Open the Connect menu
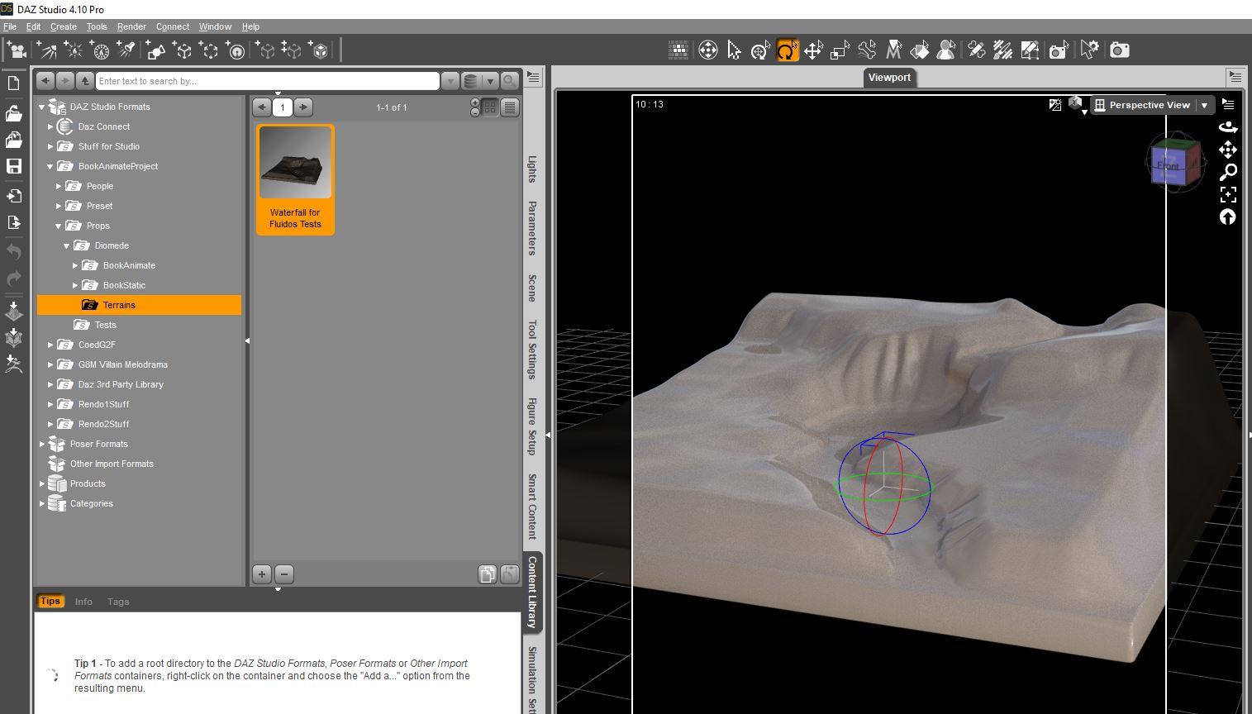The width and height of the screenshot is (1252, 714). tap(173, 26)
